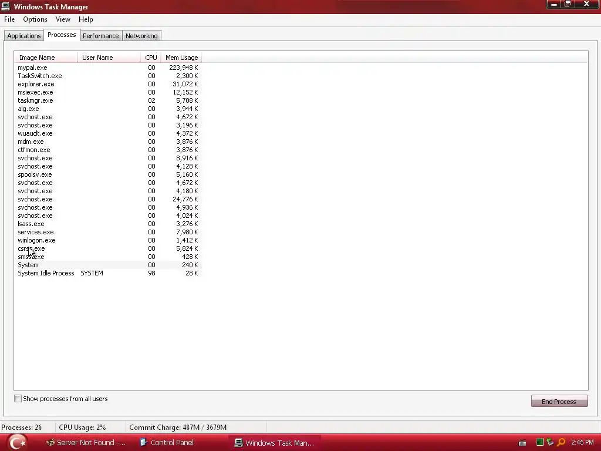Sort by CPU column header
The width and height of the screenshot is (601, 451).
point(151,58)
